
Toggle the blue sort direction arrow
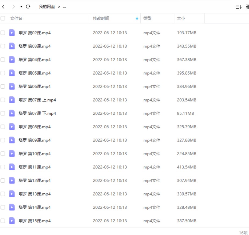pos(137,18)
